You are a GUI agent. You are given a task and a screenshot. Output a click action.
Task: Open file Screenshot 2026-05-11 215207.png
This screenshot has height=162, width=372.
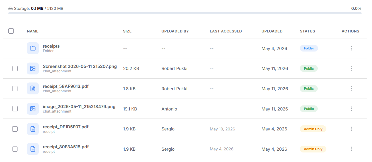pos(80,66)
